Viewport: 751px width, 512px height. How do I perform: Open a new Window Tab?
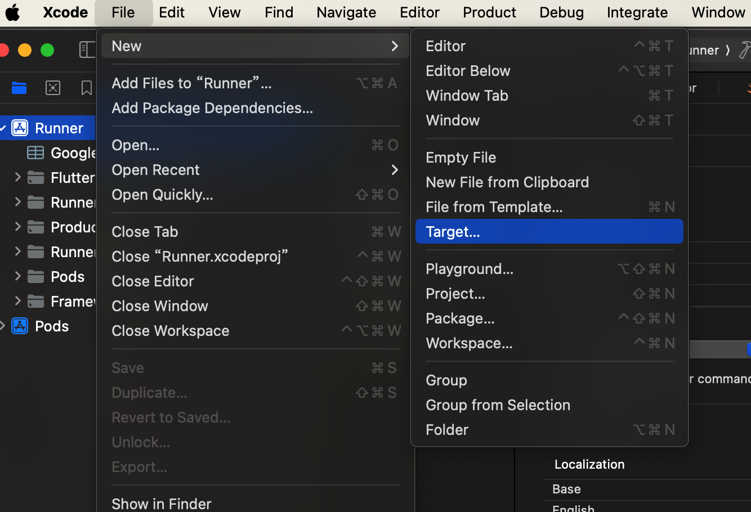pyautogui.click(x=549, y=95)
